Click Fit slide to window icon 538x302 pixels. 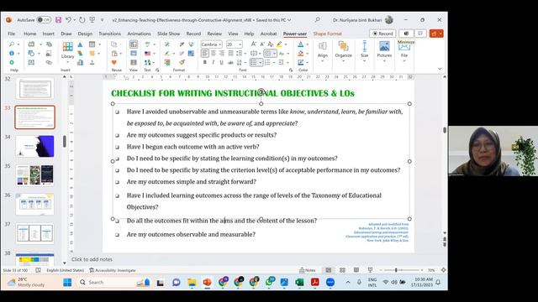click(443, 270)
